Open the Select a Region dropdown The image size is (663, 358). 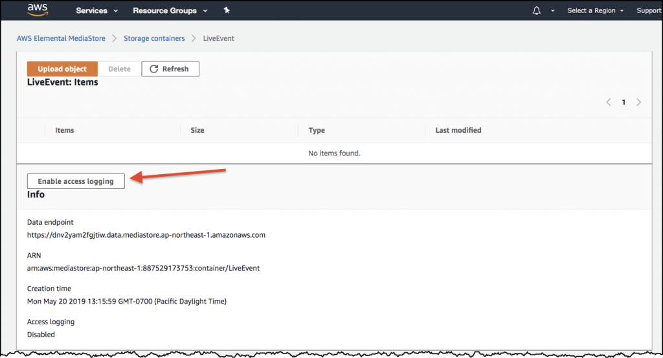[596, 11]
